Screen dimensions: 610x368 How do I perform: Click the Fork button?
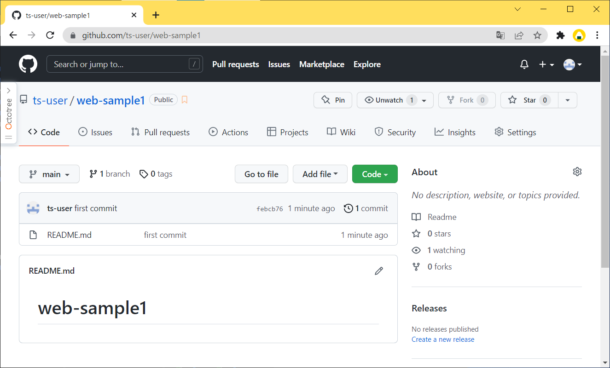coord(467,100)
